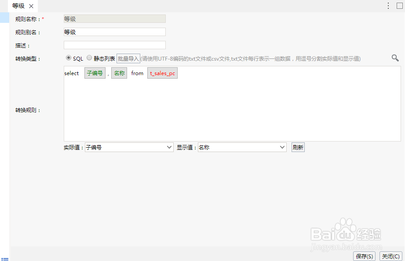Open the 显示值 dropdown
The height and width of the screenshot is (261, 405).
tap(242, 147)
